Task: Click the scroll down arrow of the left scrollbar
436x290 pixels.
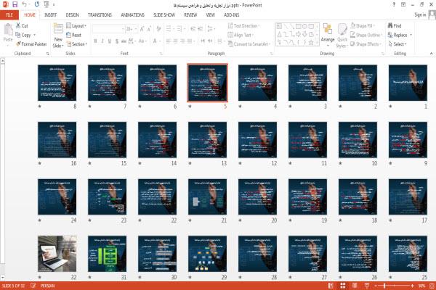Action: [x=2, y=277]
